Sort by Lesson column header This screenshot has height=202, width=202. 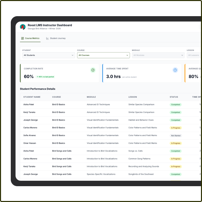[133, 97]
